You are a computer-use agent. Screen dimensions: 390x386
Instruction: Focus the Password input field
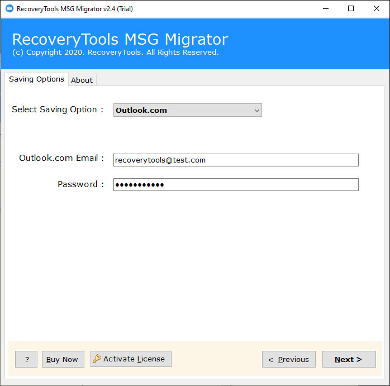(236, 184)
